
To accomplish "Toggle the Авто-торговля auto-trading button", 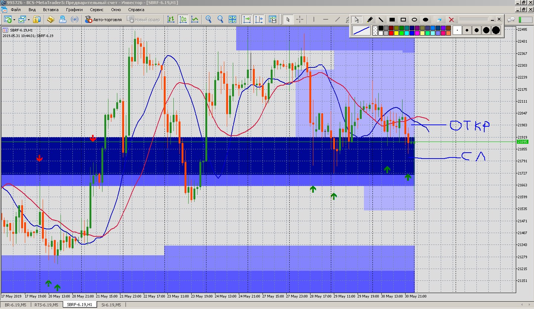I will coord(103,19).
